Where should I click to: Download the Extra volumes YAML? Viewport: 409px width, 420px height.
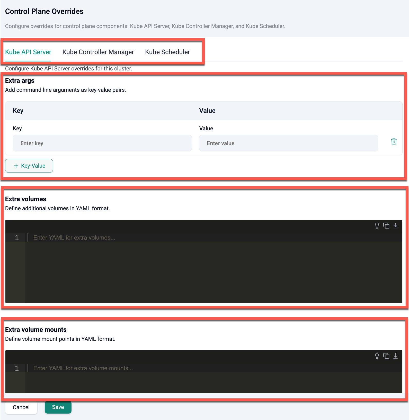pyautogui.click(x=395, y=226)
